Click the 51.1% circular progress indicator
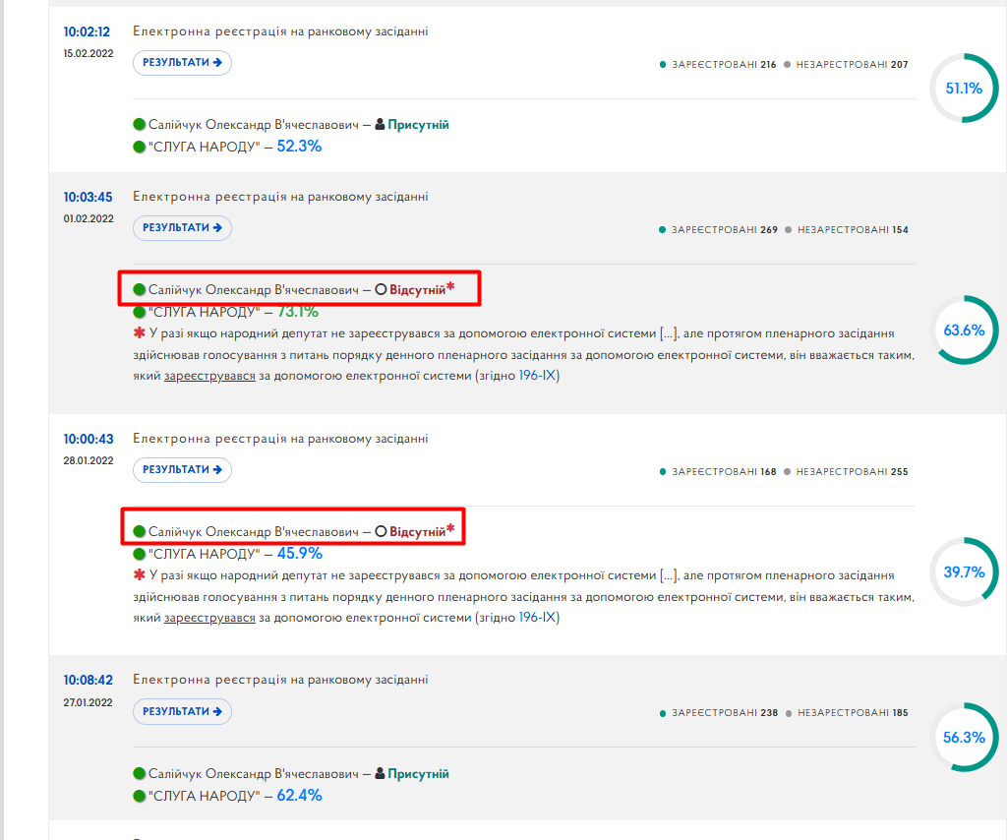Image resolution: width=1008 pixels, height=840 pixels. pyautogui.click(x=964, y=89)
